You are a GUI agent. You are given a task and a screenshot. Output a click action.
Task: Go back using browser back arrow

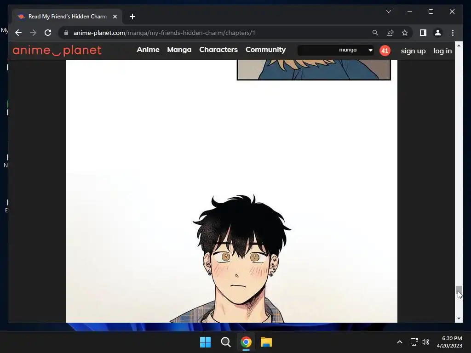(18, 33)
